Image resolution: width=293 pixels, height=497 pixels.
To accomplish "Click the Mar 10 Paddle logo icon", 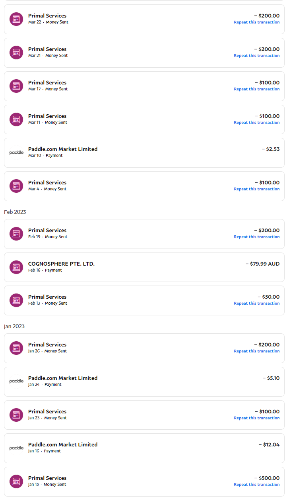I will point(16,153).
